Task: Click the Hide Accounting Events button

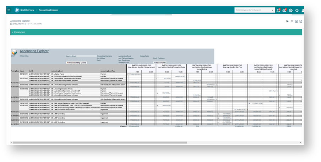Action: click(76, 63)
